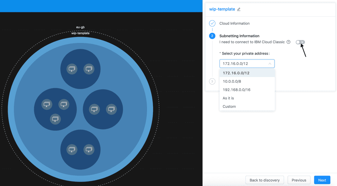This screenshot has height=186, width=337.
Task: Open the wip-template title link
Action: pos(222,9)
